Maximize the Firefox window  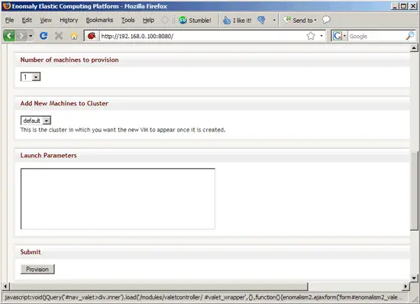pyautogui.click(x=404, y=6)
